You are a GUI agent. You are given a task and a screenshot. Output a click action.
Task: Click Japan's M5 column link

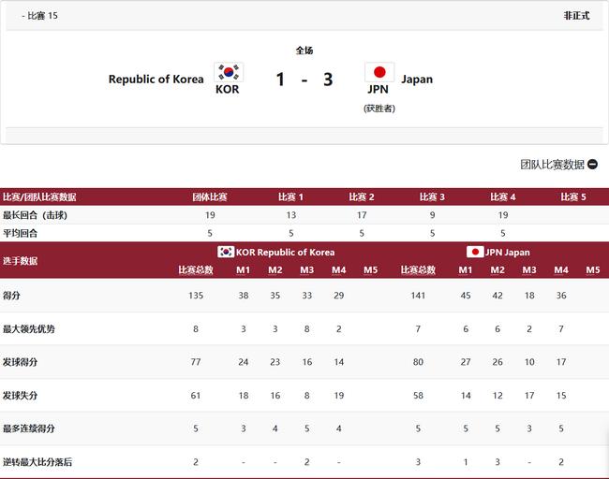pos(593,270)
